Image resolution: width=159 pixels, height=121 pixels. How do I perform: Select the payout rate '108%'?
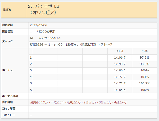145,90
